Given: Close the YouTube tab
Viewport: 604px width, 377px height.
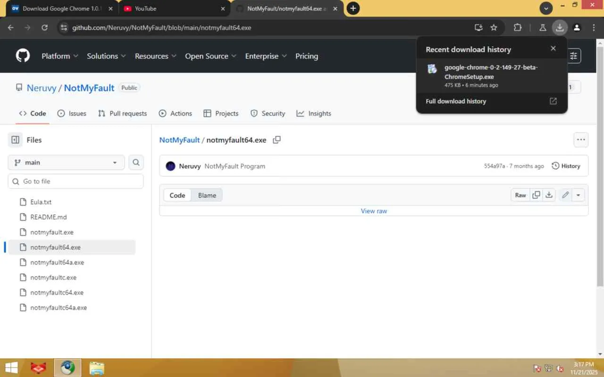Looking at the screenshot, I should [223, 8].
